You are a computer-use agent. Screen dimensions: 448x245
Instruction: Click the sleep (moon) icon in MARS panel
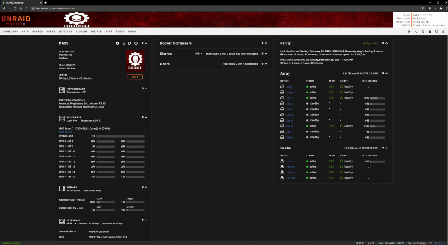tap(124, 43)
